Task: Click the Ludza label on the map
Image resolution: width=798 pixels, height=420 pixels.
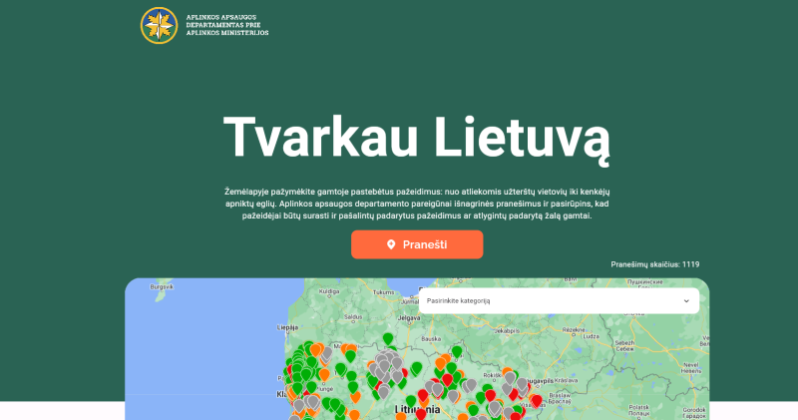Action: [x=591, y=336]
